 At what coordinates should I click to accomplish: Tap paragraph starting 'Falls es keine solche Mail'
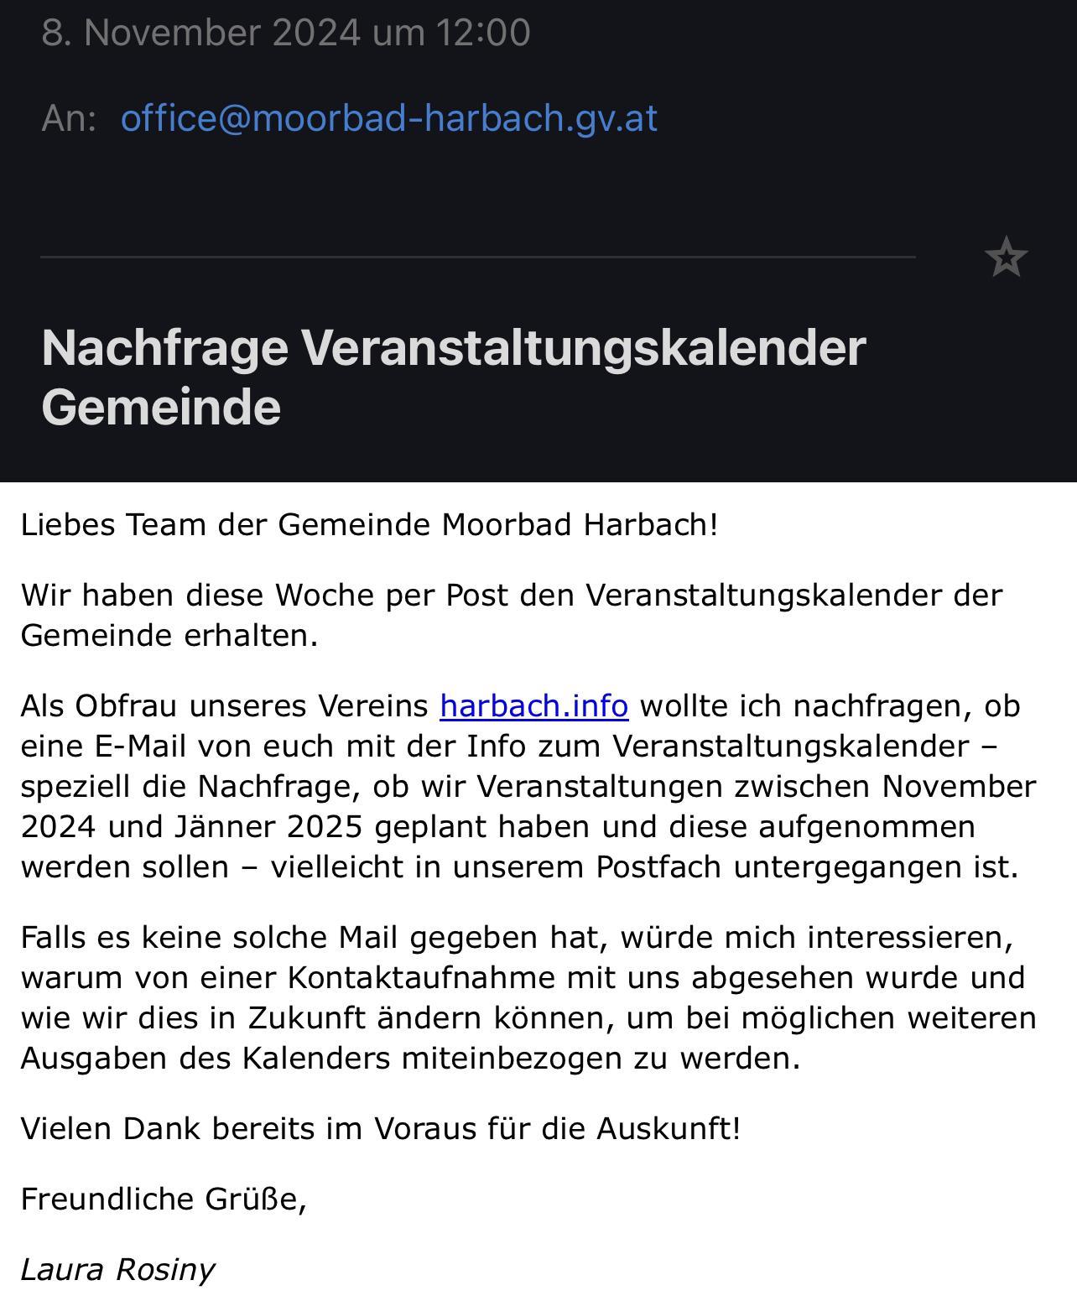[x=528, y=997]
